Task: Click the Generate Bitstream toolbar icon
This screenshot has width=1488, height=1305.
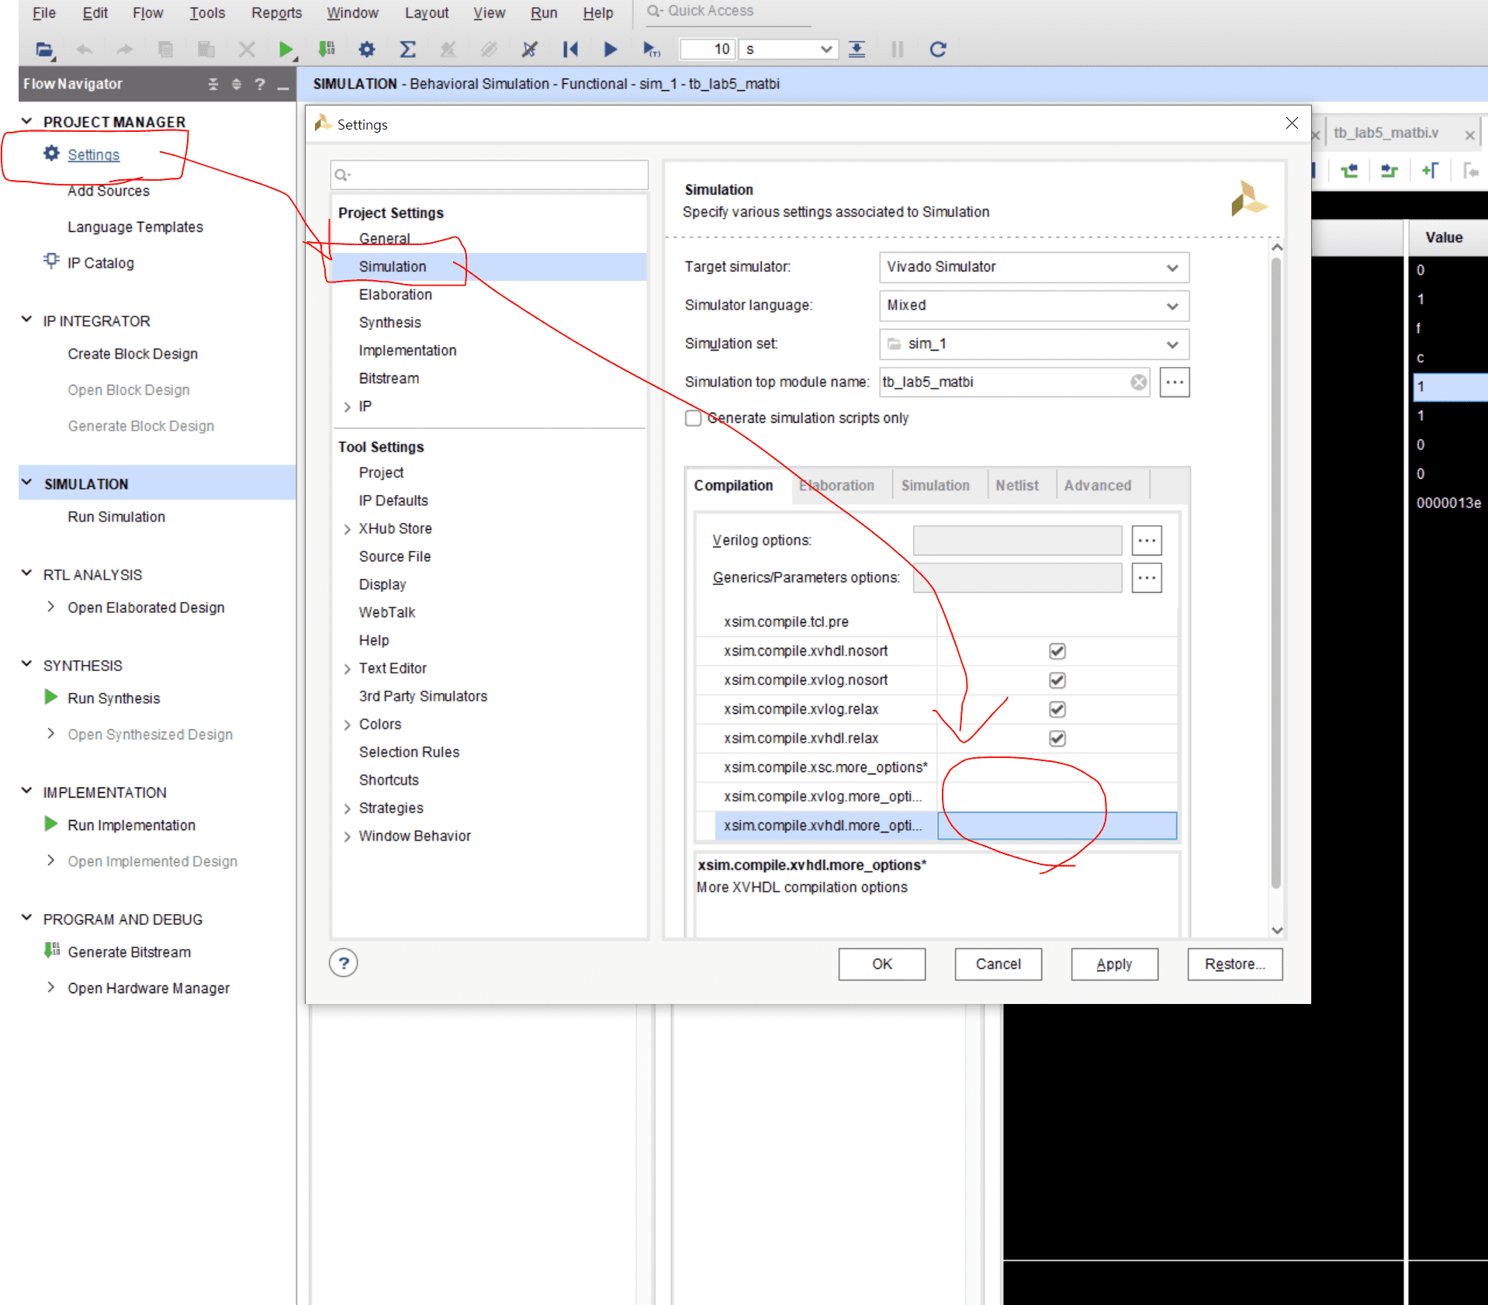Action: pyautogui.click(x=327, y=50)
